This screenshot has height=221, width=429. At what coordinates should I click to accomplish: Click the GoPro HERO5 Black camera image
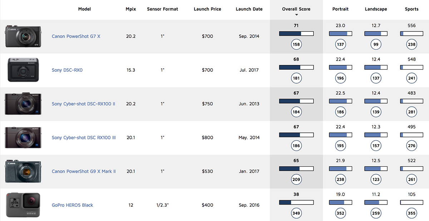pyautogui.click(x=23, y=205)
